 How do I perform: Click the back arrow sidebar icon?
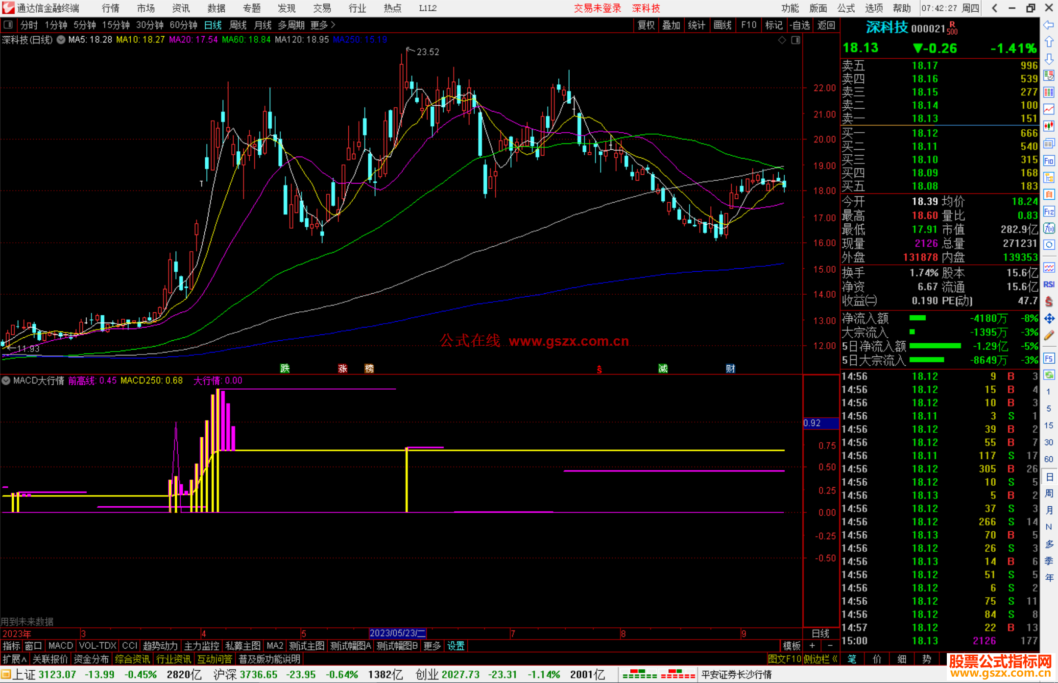[1049, 25]
